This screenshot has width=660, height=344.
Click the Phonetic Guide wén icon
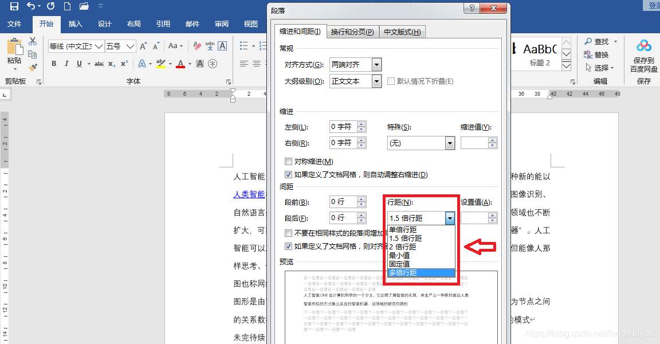[x=210, y=46]
